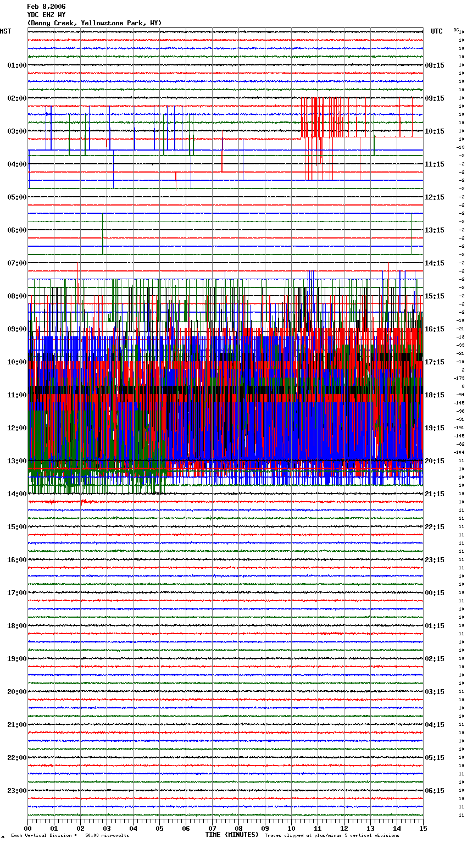The width and height of the screenshot is (467, 843).
Task: Select the 03:00 MST time label
Action: click(17, 131)
